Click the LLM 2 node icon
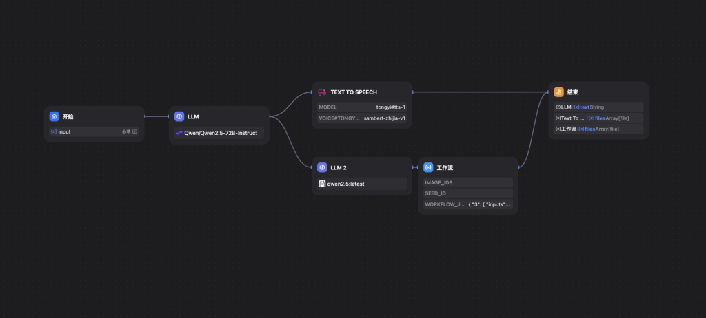 322,167
